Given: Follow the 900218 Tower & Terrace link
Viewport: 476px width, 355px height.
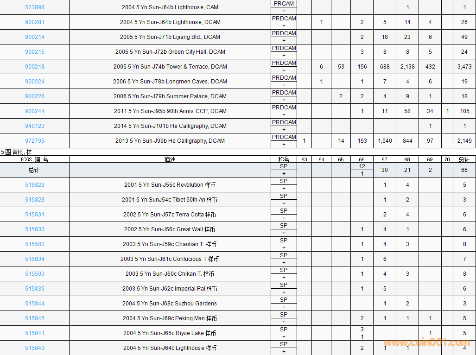Looking at the screenshot, I should (35, 67).
